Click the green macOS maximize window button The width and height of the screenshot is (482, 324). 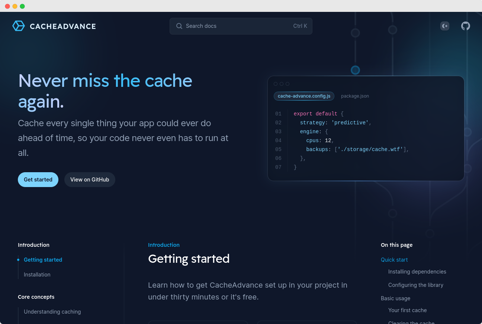pyautogui.click(x=22, y=6)
